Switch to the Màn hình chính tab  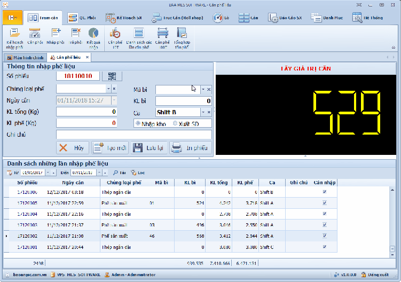(25, 57)
